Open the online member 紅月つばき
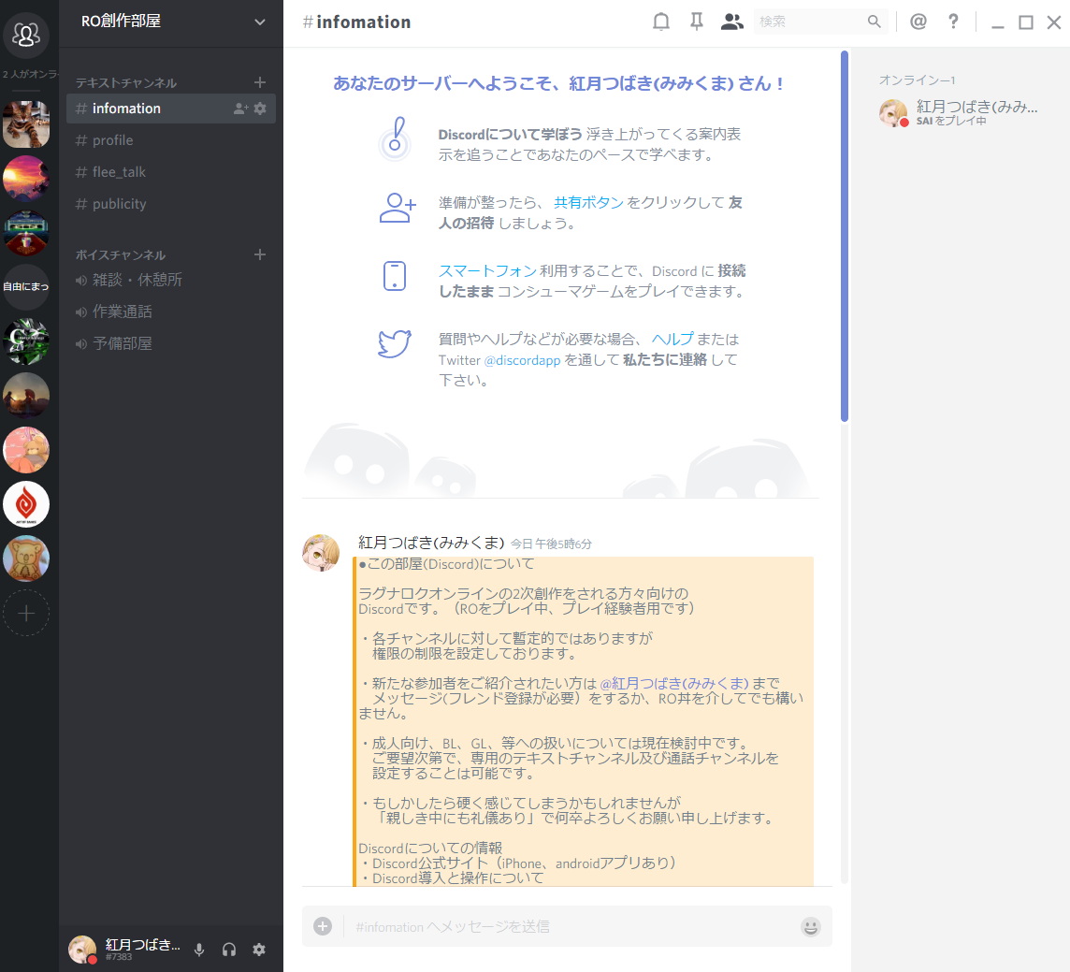Viewport: 1070px width, 972px height. (960, 112)
